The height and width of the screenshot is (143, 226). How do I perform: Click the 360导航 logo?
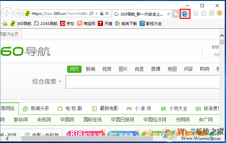click(x=25, y=51)
